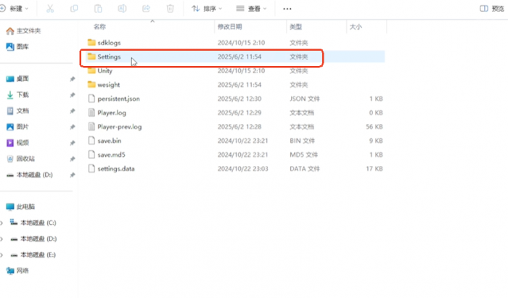Go to 主文件夹 Home in sidebar
The image size is (508, 298).
point(24,30)
